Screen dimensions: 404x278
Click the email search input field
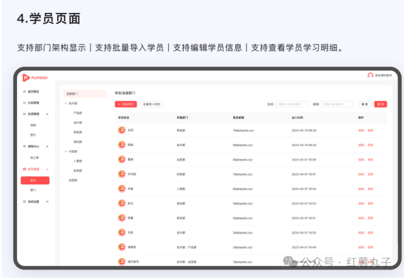coord(337,104)
